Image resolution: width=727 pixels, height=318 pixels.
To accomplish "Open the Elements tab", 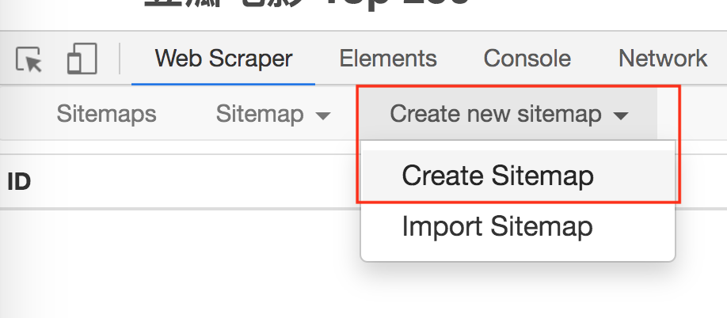I will (x=388, y=59).
